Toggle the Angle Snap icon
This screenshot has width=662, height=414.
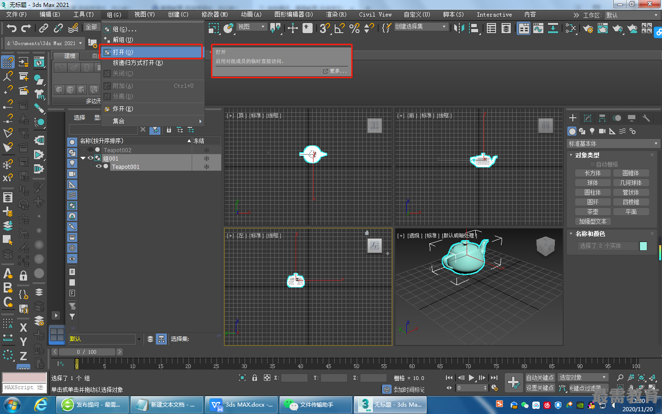[340, 28]
